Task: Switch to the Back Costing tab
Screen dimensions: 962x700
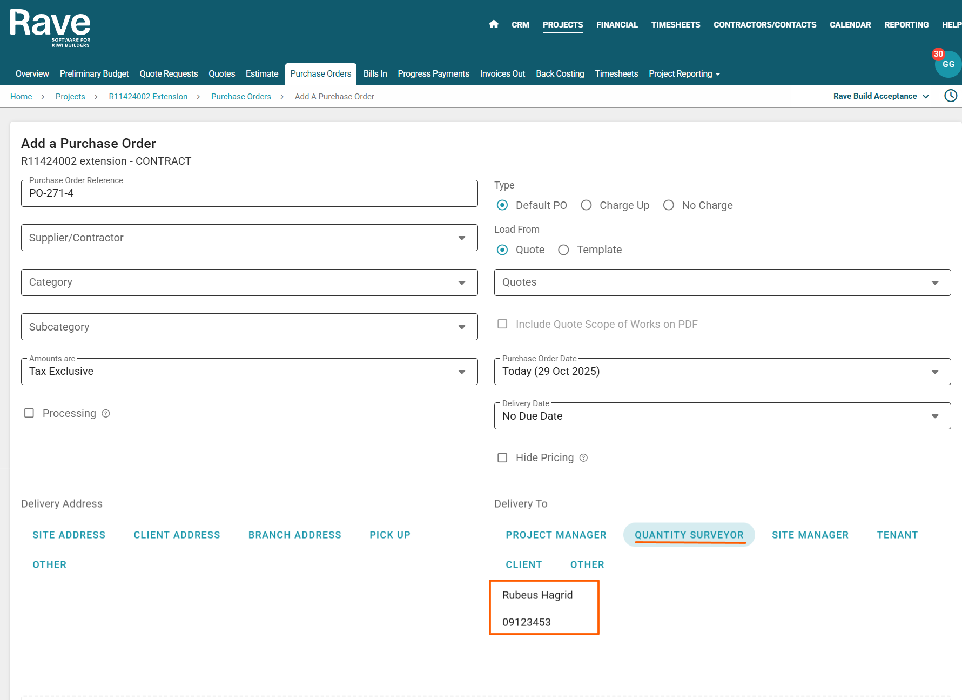Action: pyautogui.click(x=560, y=74)
